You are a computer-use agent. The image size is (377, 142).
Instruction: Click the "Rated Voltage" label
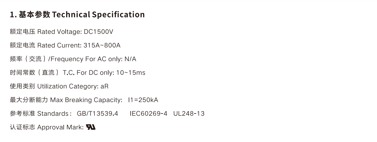point(59,32)
